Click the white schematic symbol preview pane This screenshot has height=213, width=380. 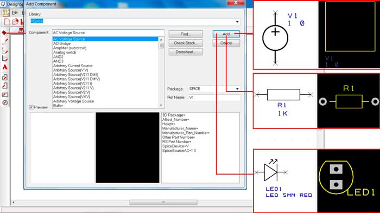tap(62, 147)
